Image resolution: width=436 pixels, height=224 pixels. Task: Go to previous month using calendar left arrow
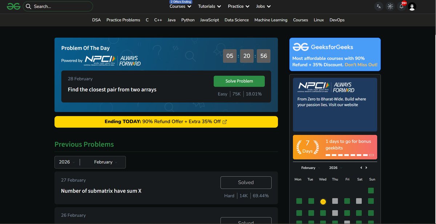(x=361, y=168)
